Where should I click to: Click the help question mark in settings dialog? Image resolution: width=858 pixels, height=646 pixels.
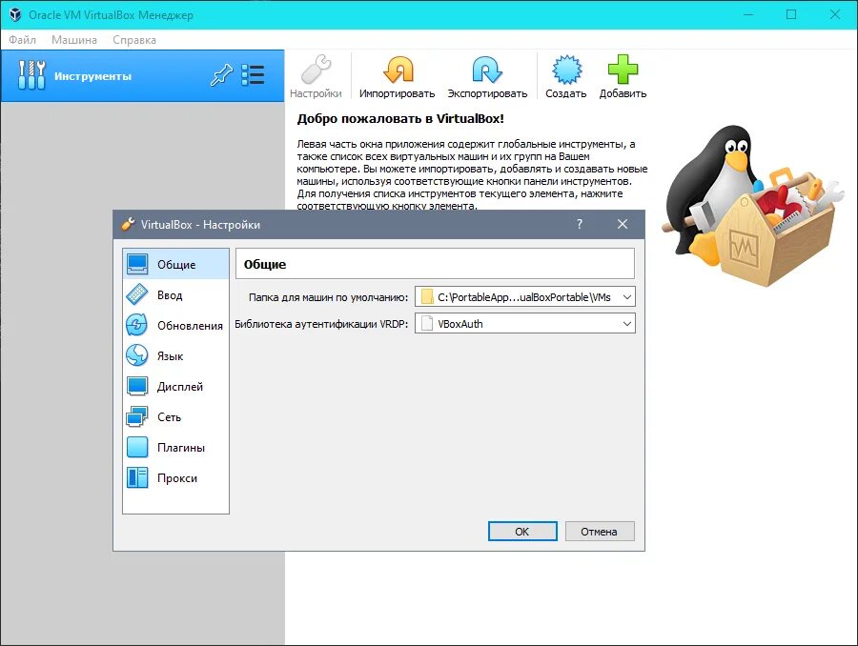(x=580, y=224)
